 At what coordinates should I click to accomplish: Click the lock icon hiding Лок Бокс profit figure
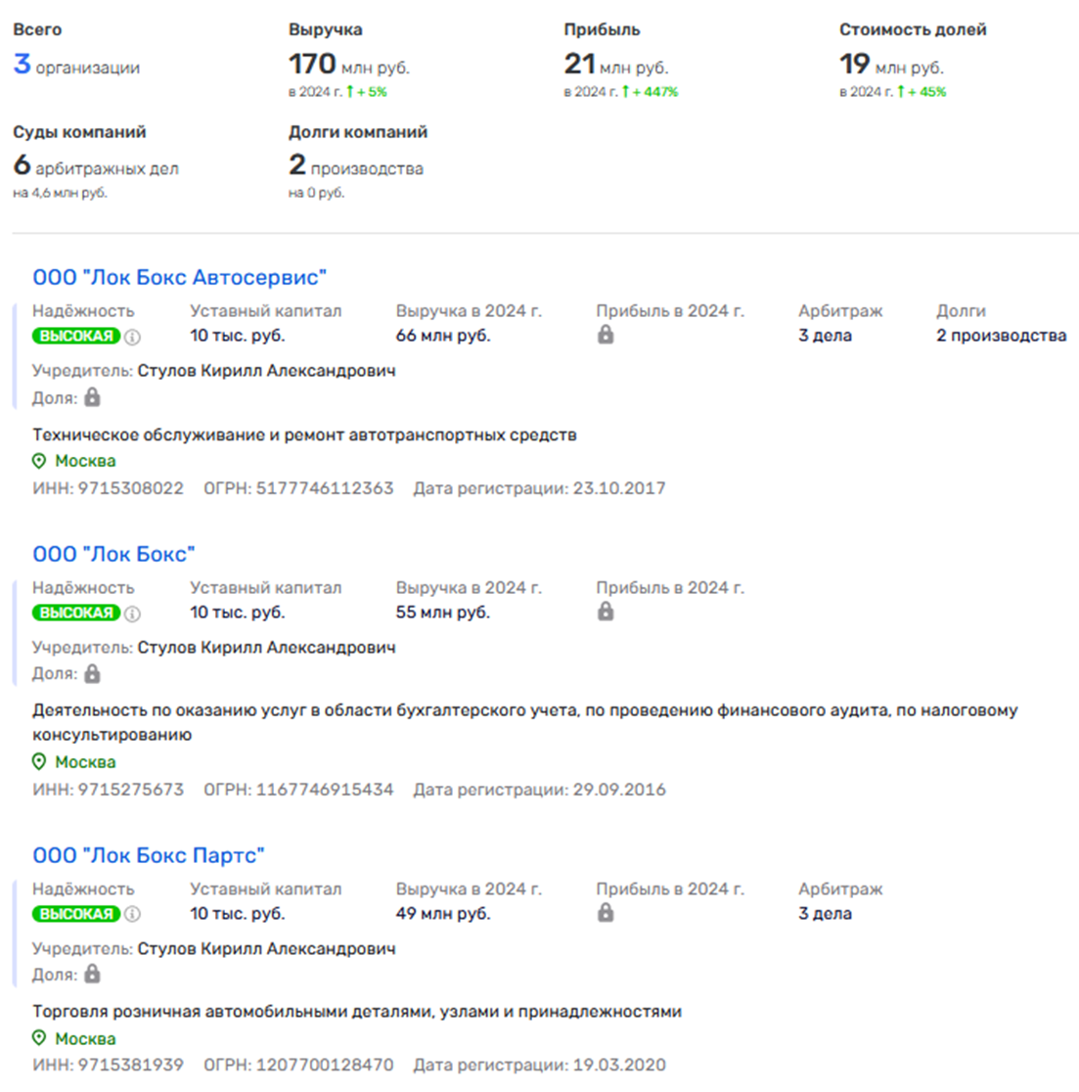[606, 613]
